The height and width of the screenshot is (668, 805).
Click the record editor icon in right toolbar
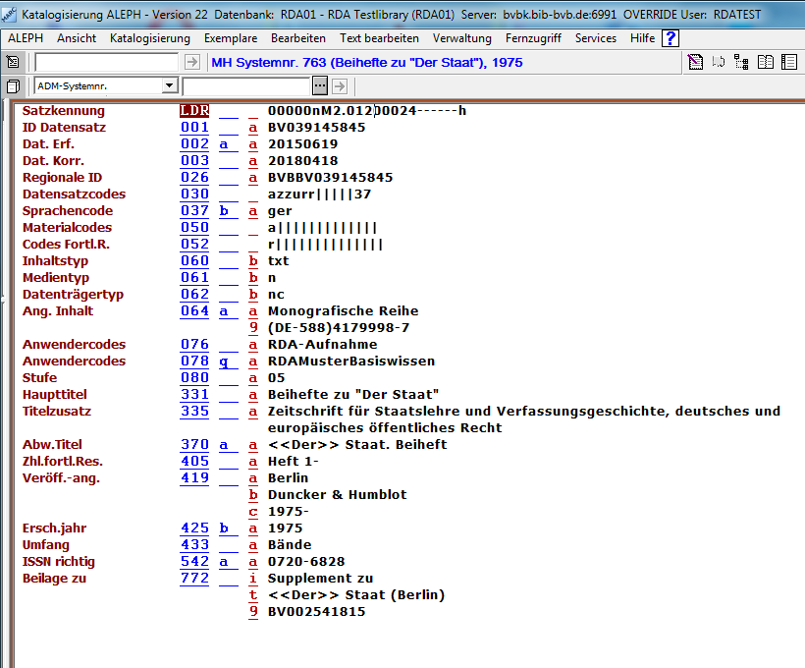(x=695, y=63)
